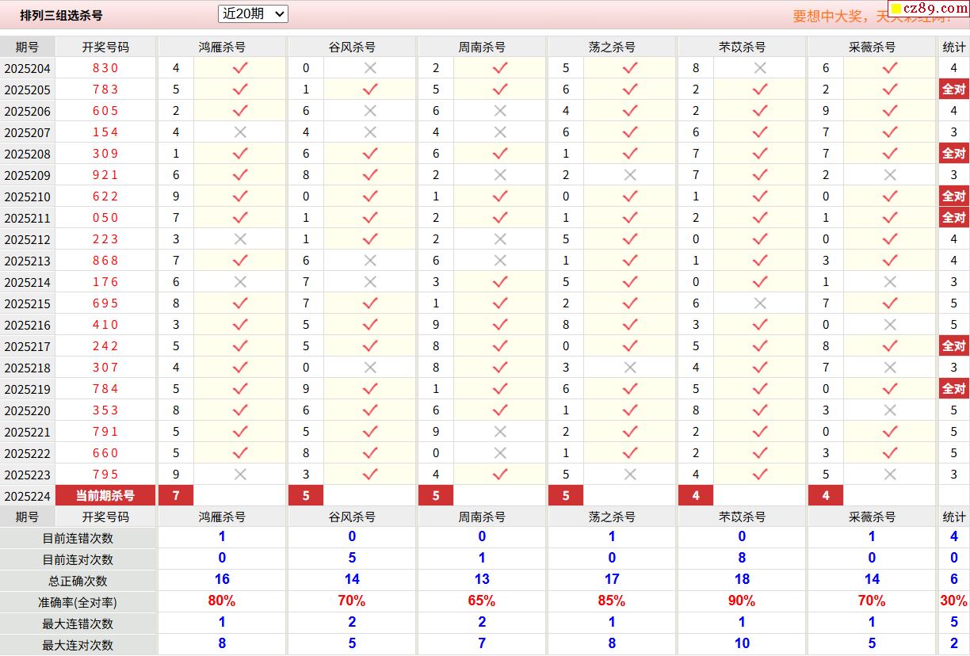This screenshot has width=970, height=656.
Task: Click period number 2025224
Action: [28, 496]
